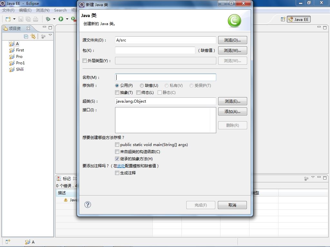Select the 缺省(U) modifier radio button
The width and height of the screenshot is (330, 247).
tap(142, 86)
